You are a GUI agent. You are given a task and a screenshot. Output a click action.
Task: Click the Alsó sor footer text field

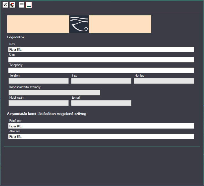(x=101, y=136)
